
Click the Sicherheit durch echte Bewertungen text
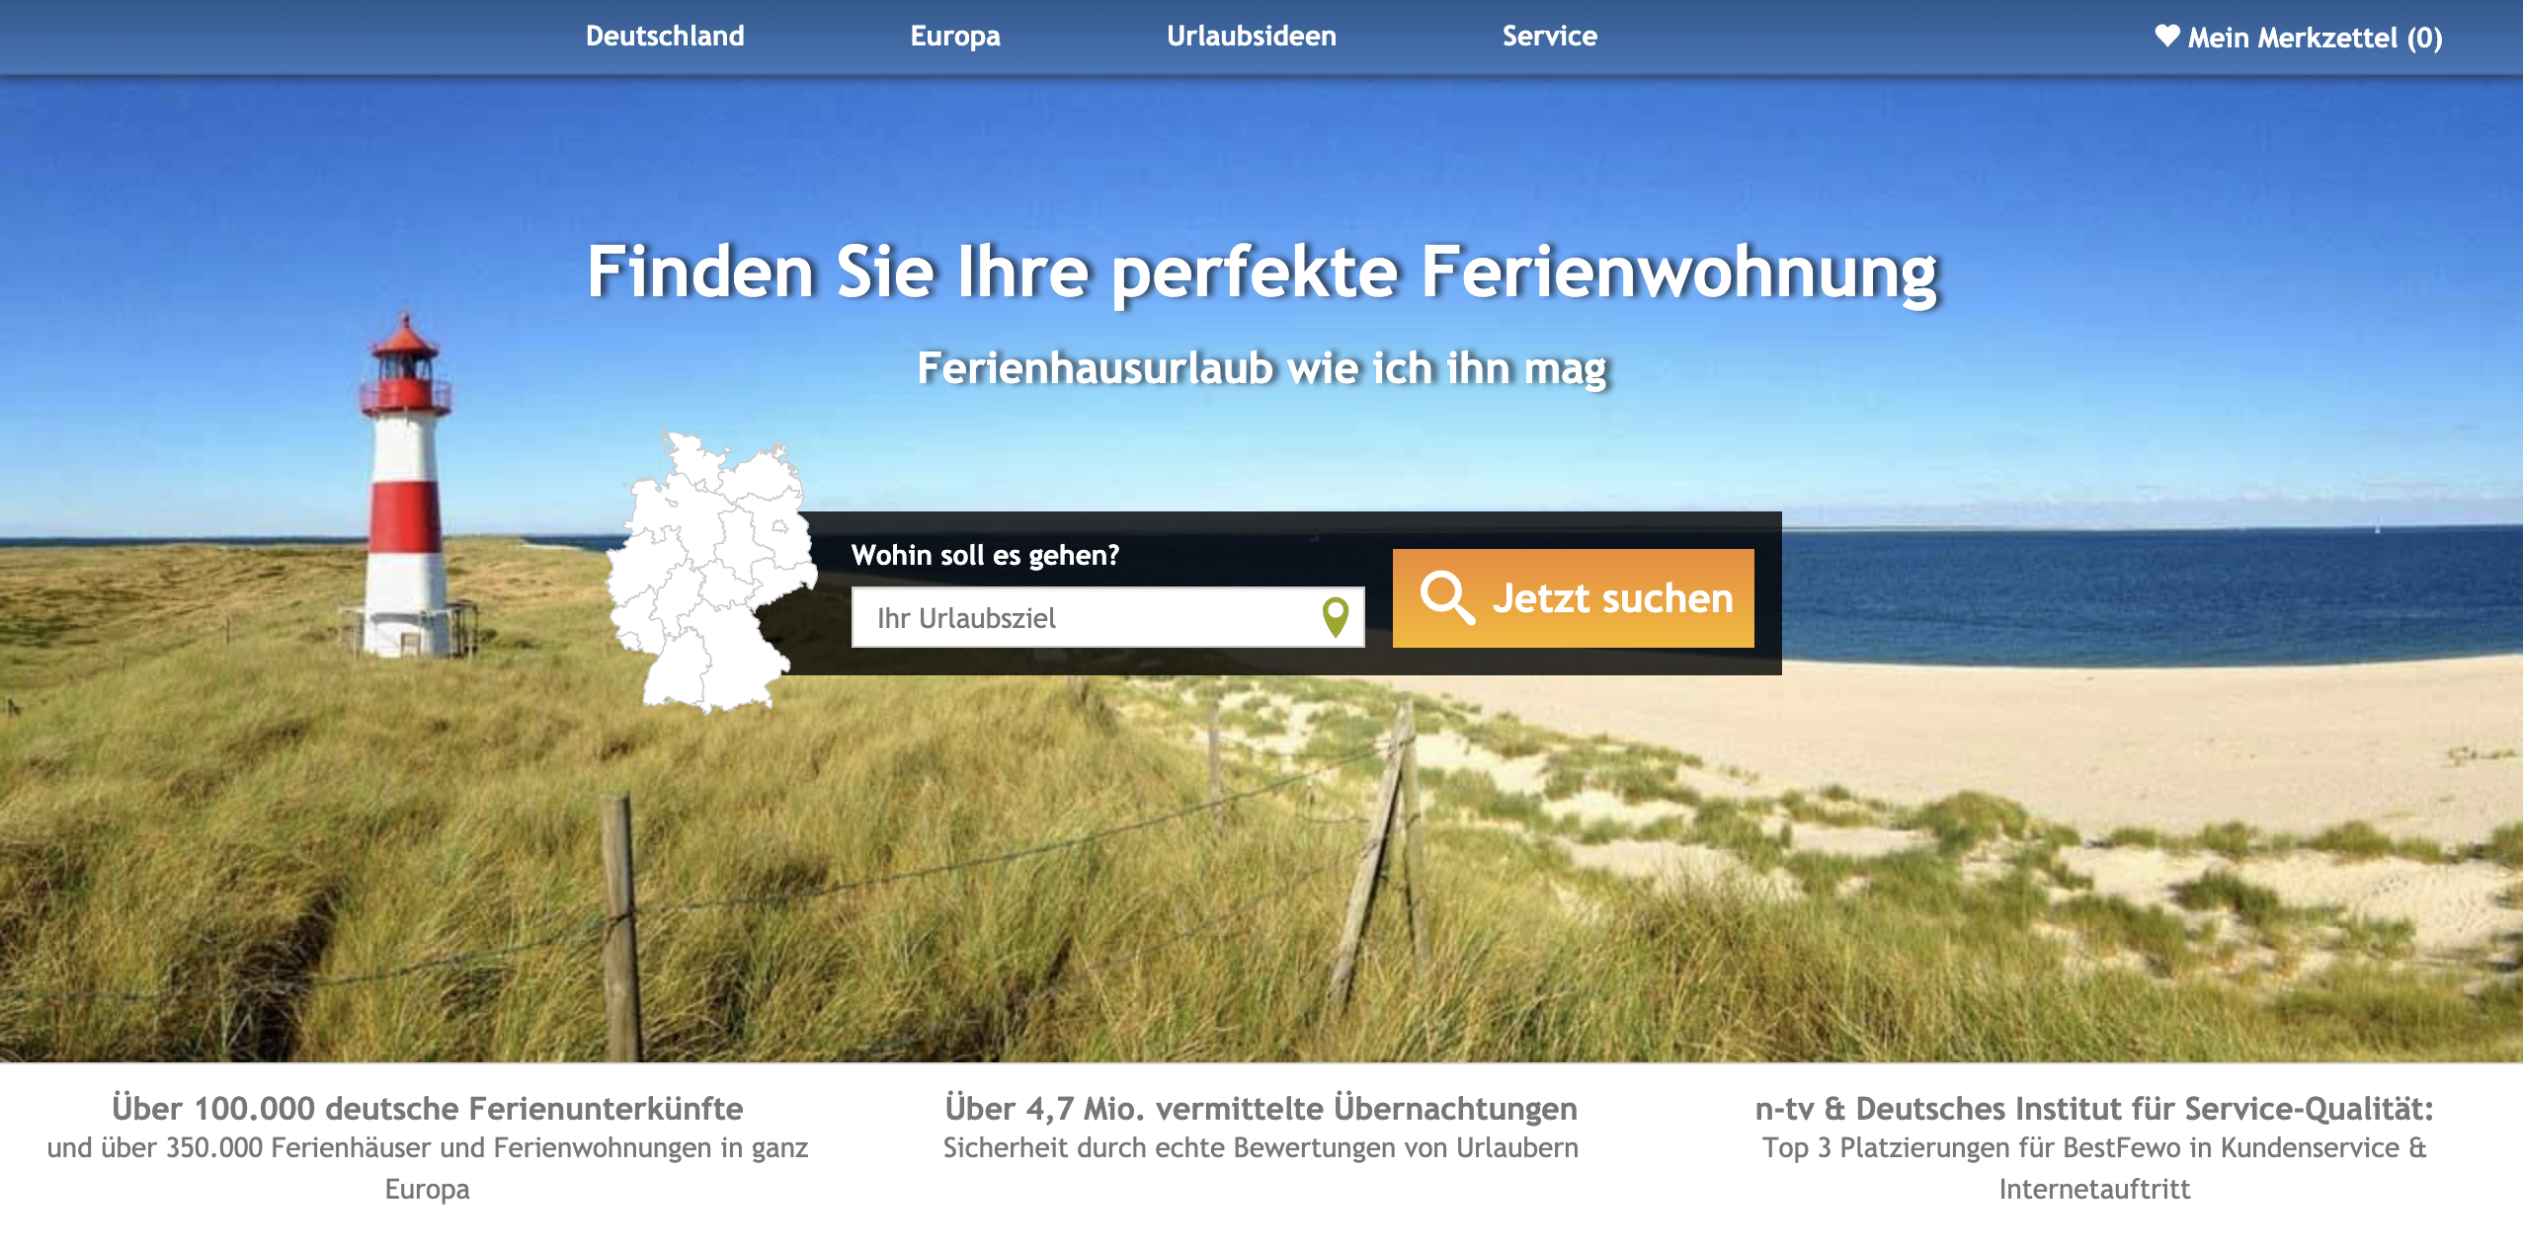pyautogui.click(x=1261, y=1148)
